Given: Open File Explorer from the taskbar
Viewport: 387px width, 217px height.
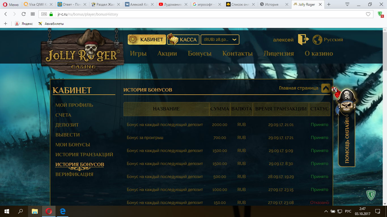Looking at the screenshot, I should click(35, 211).
